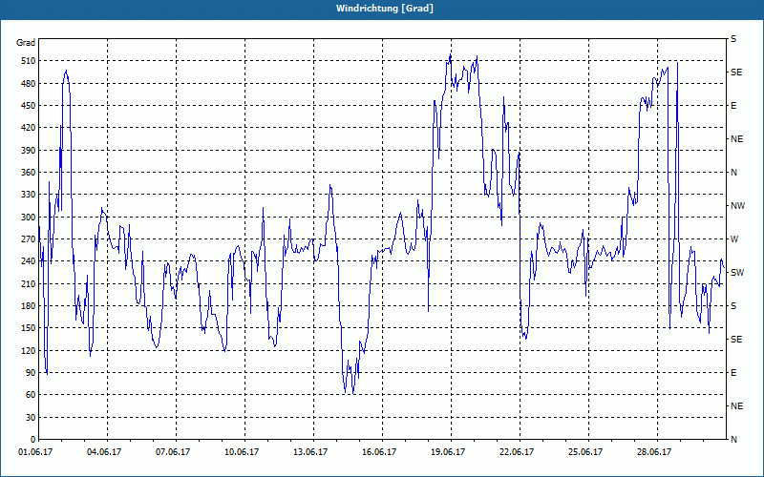Click the 450 y-axis value
This screenshot has height=477, width=764.
click(x=29, y=106)
